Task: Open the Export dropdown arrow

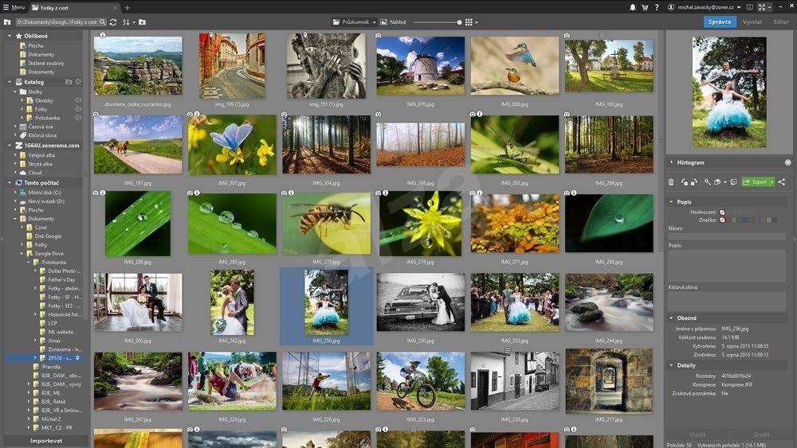Action: (x=771, y=181)
